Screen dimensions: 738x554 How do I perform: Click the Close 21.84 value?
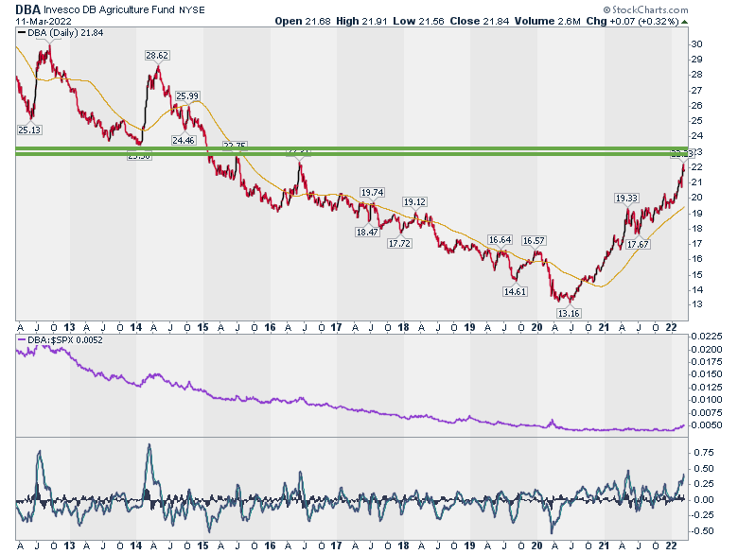479,21
